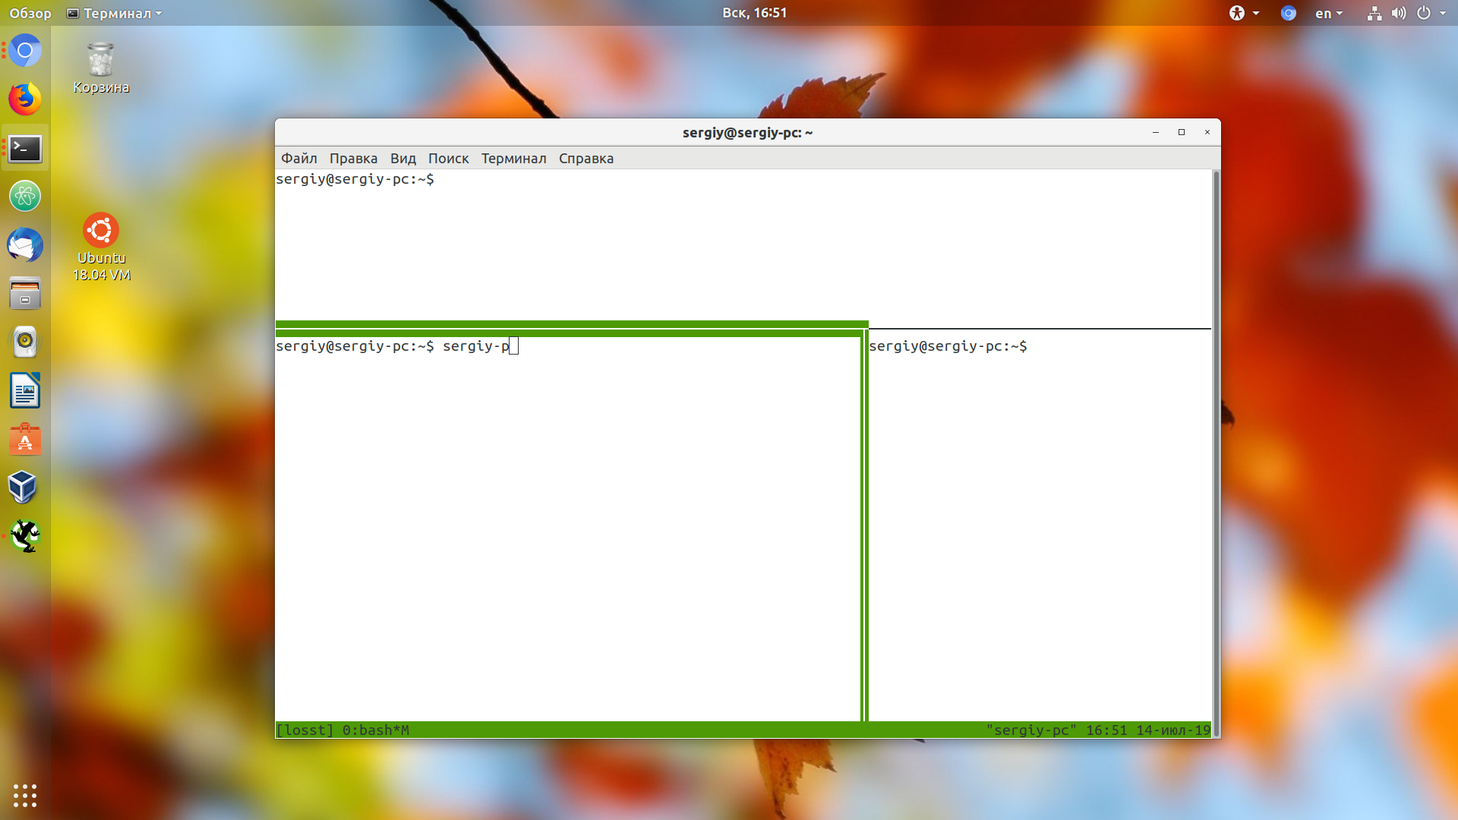Viewport: 1458px width, 820px height.
Task: Launch Firefox from the dock
Action: [25, 99]
